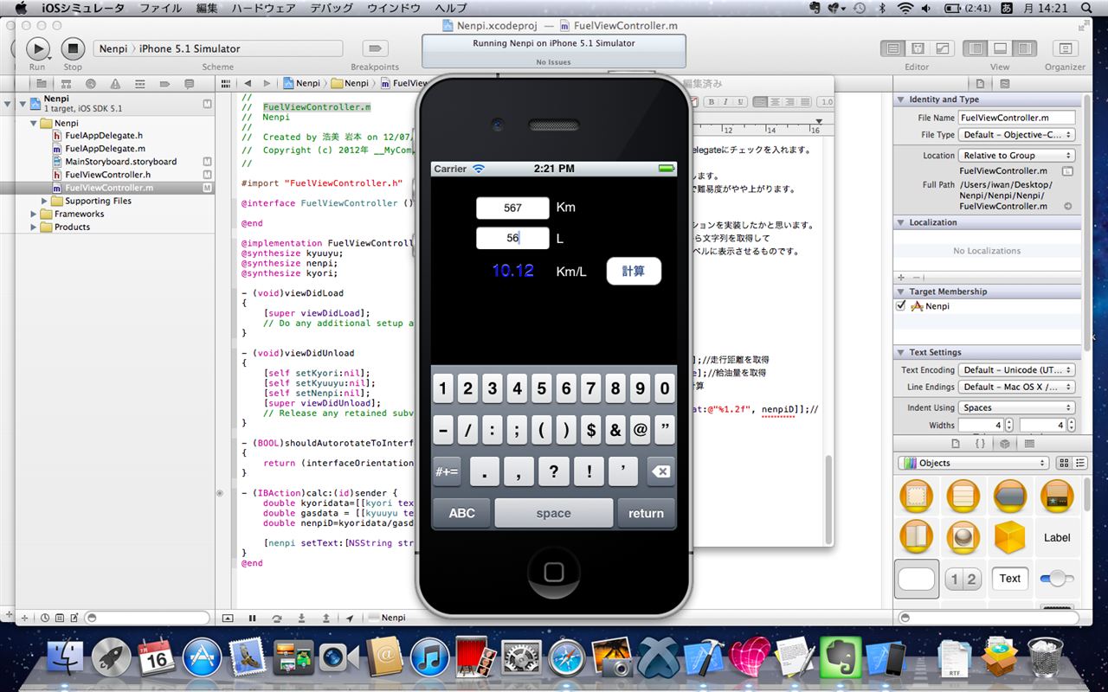
Task: Stop the running Nenpi app
Action: coord(73,48)
